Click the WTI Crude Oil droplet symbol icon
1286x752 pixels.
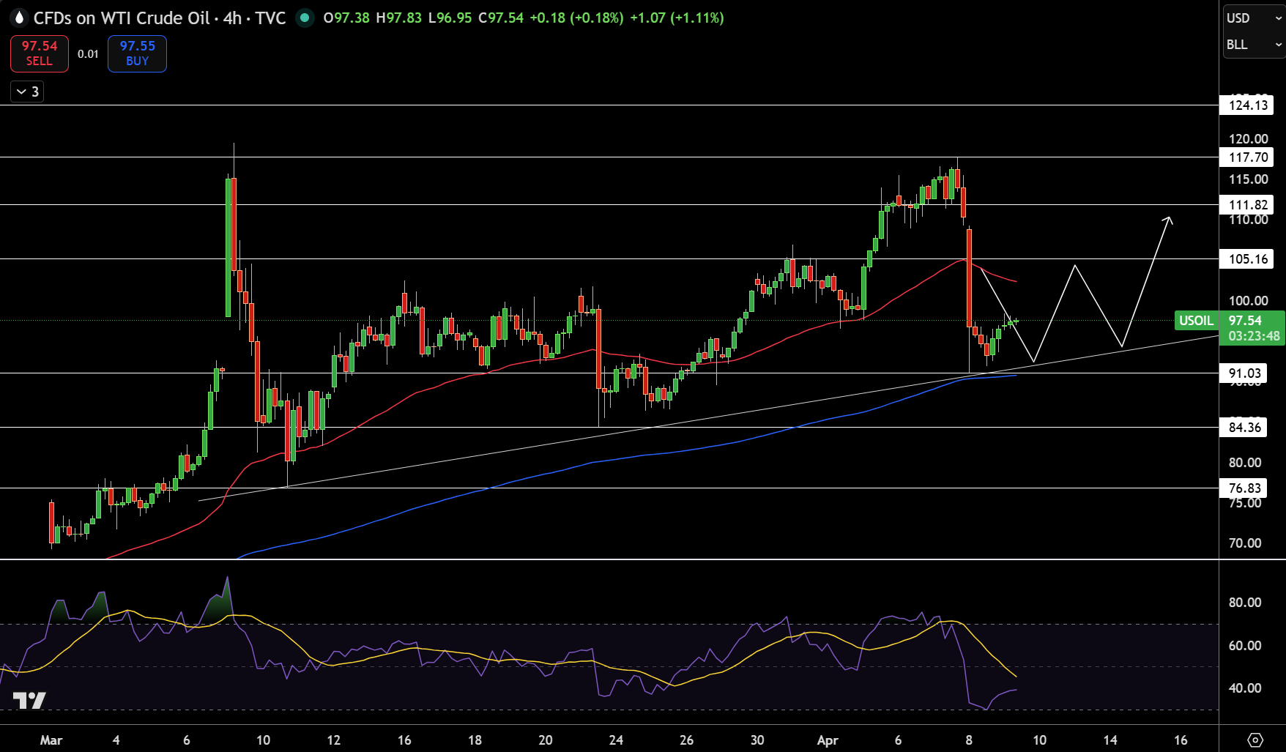tap(19, 18)
